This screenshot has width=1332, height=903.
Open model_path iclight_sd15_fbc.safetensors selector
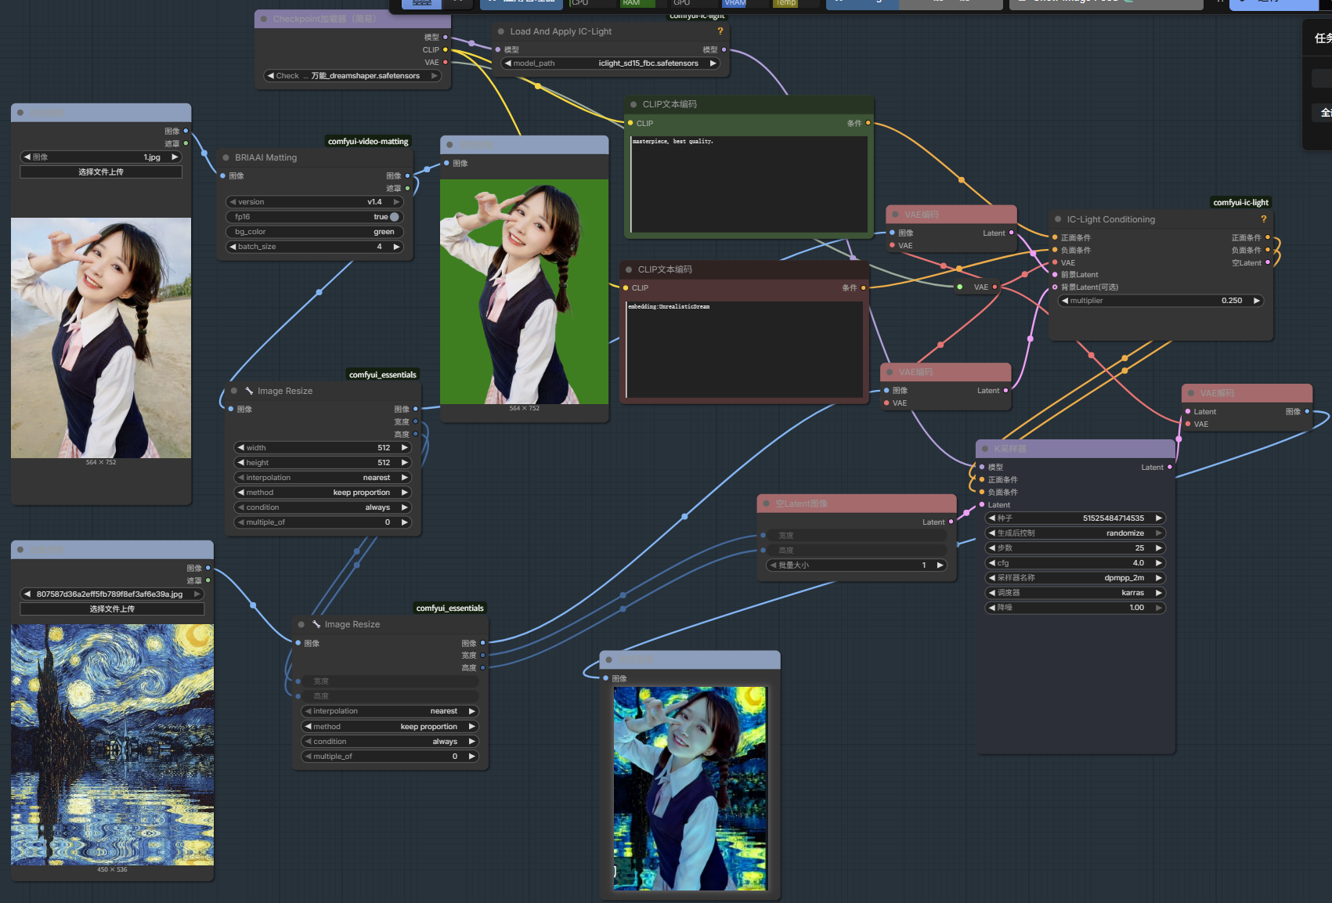(611, 63)
